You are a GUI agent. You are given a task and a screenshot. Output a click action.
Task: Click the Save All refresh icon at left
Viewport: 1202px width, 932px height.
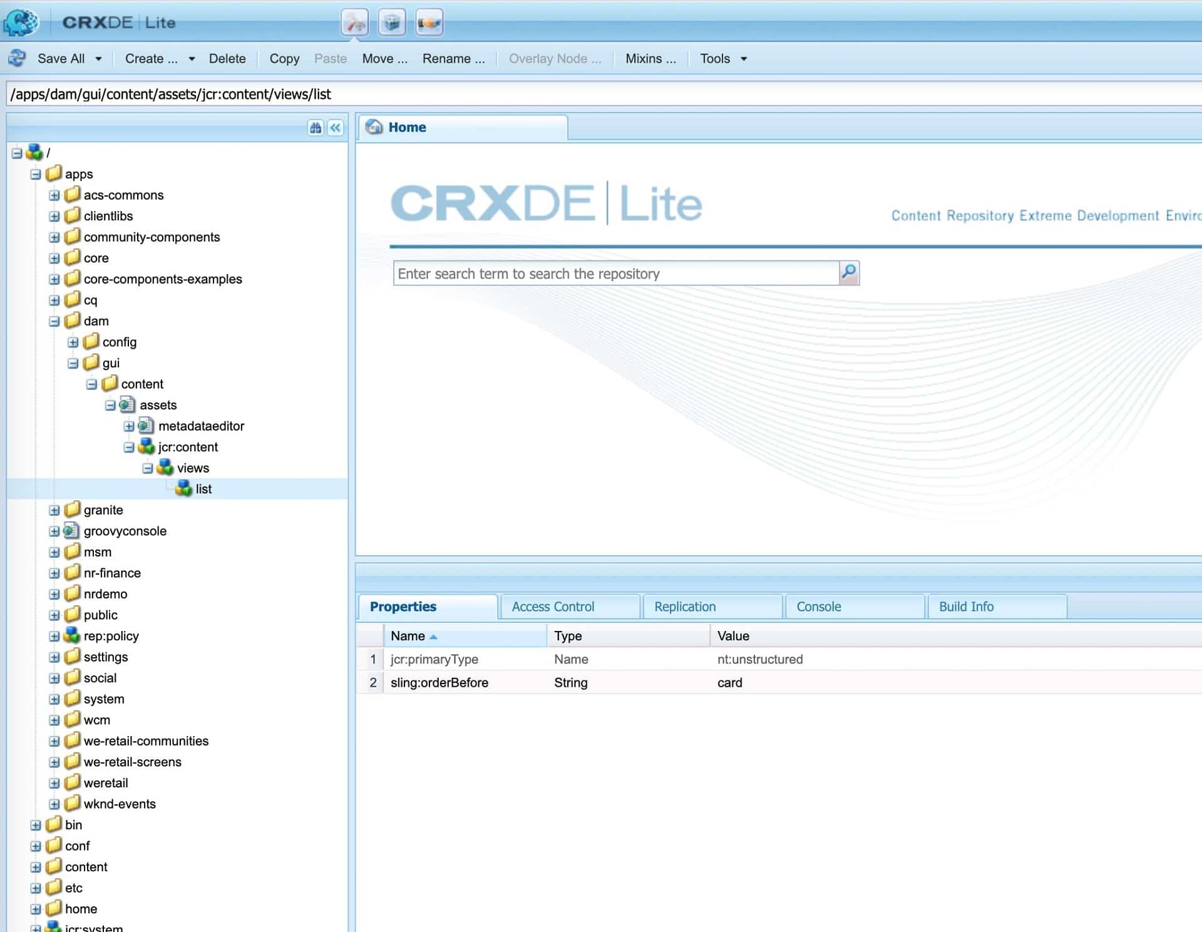point(17,58)
